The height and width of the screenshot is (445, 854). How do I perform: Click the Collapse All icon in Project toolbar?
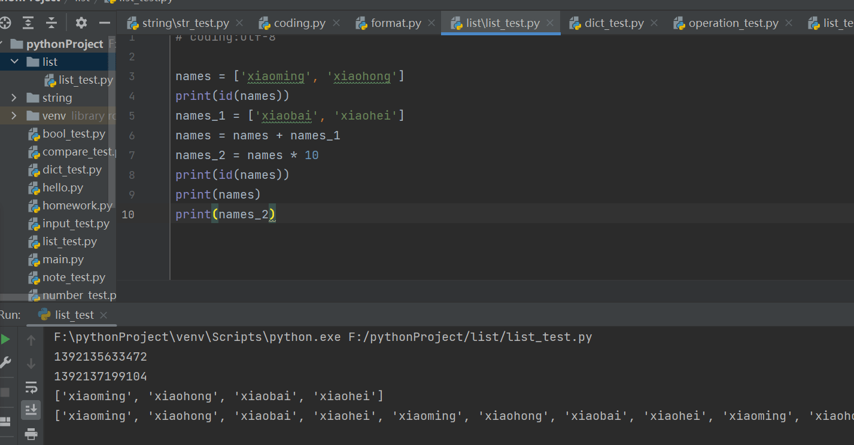click(51, 23)
